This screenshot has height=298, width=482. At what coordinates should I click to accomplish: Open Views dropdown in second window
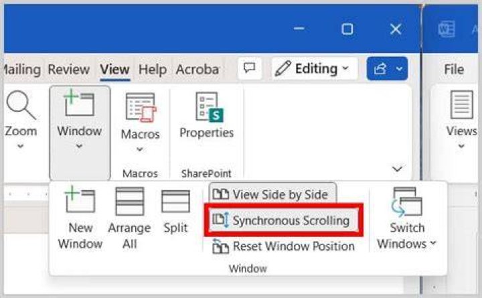pos(461,120)
